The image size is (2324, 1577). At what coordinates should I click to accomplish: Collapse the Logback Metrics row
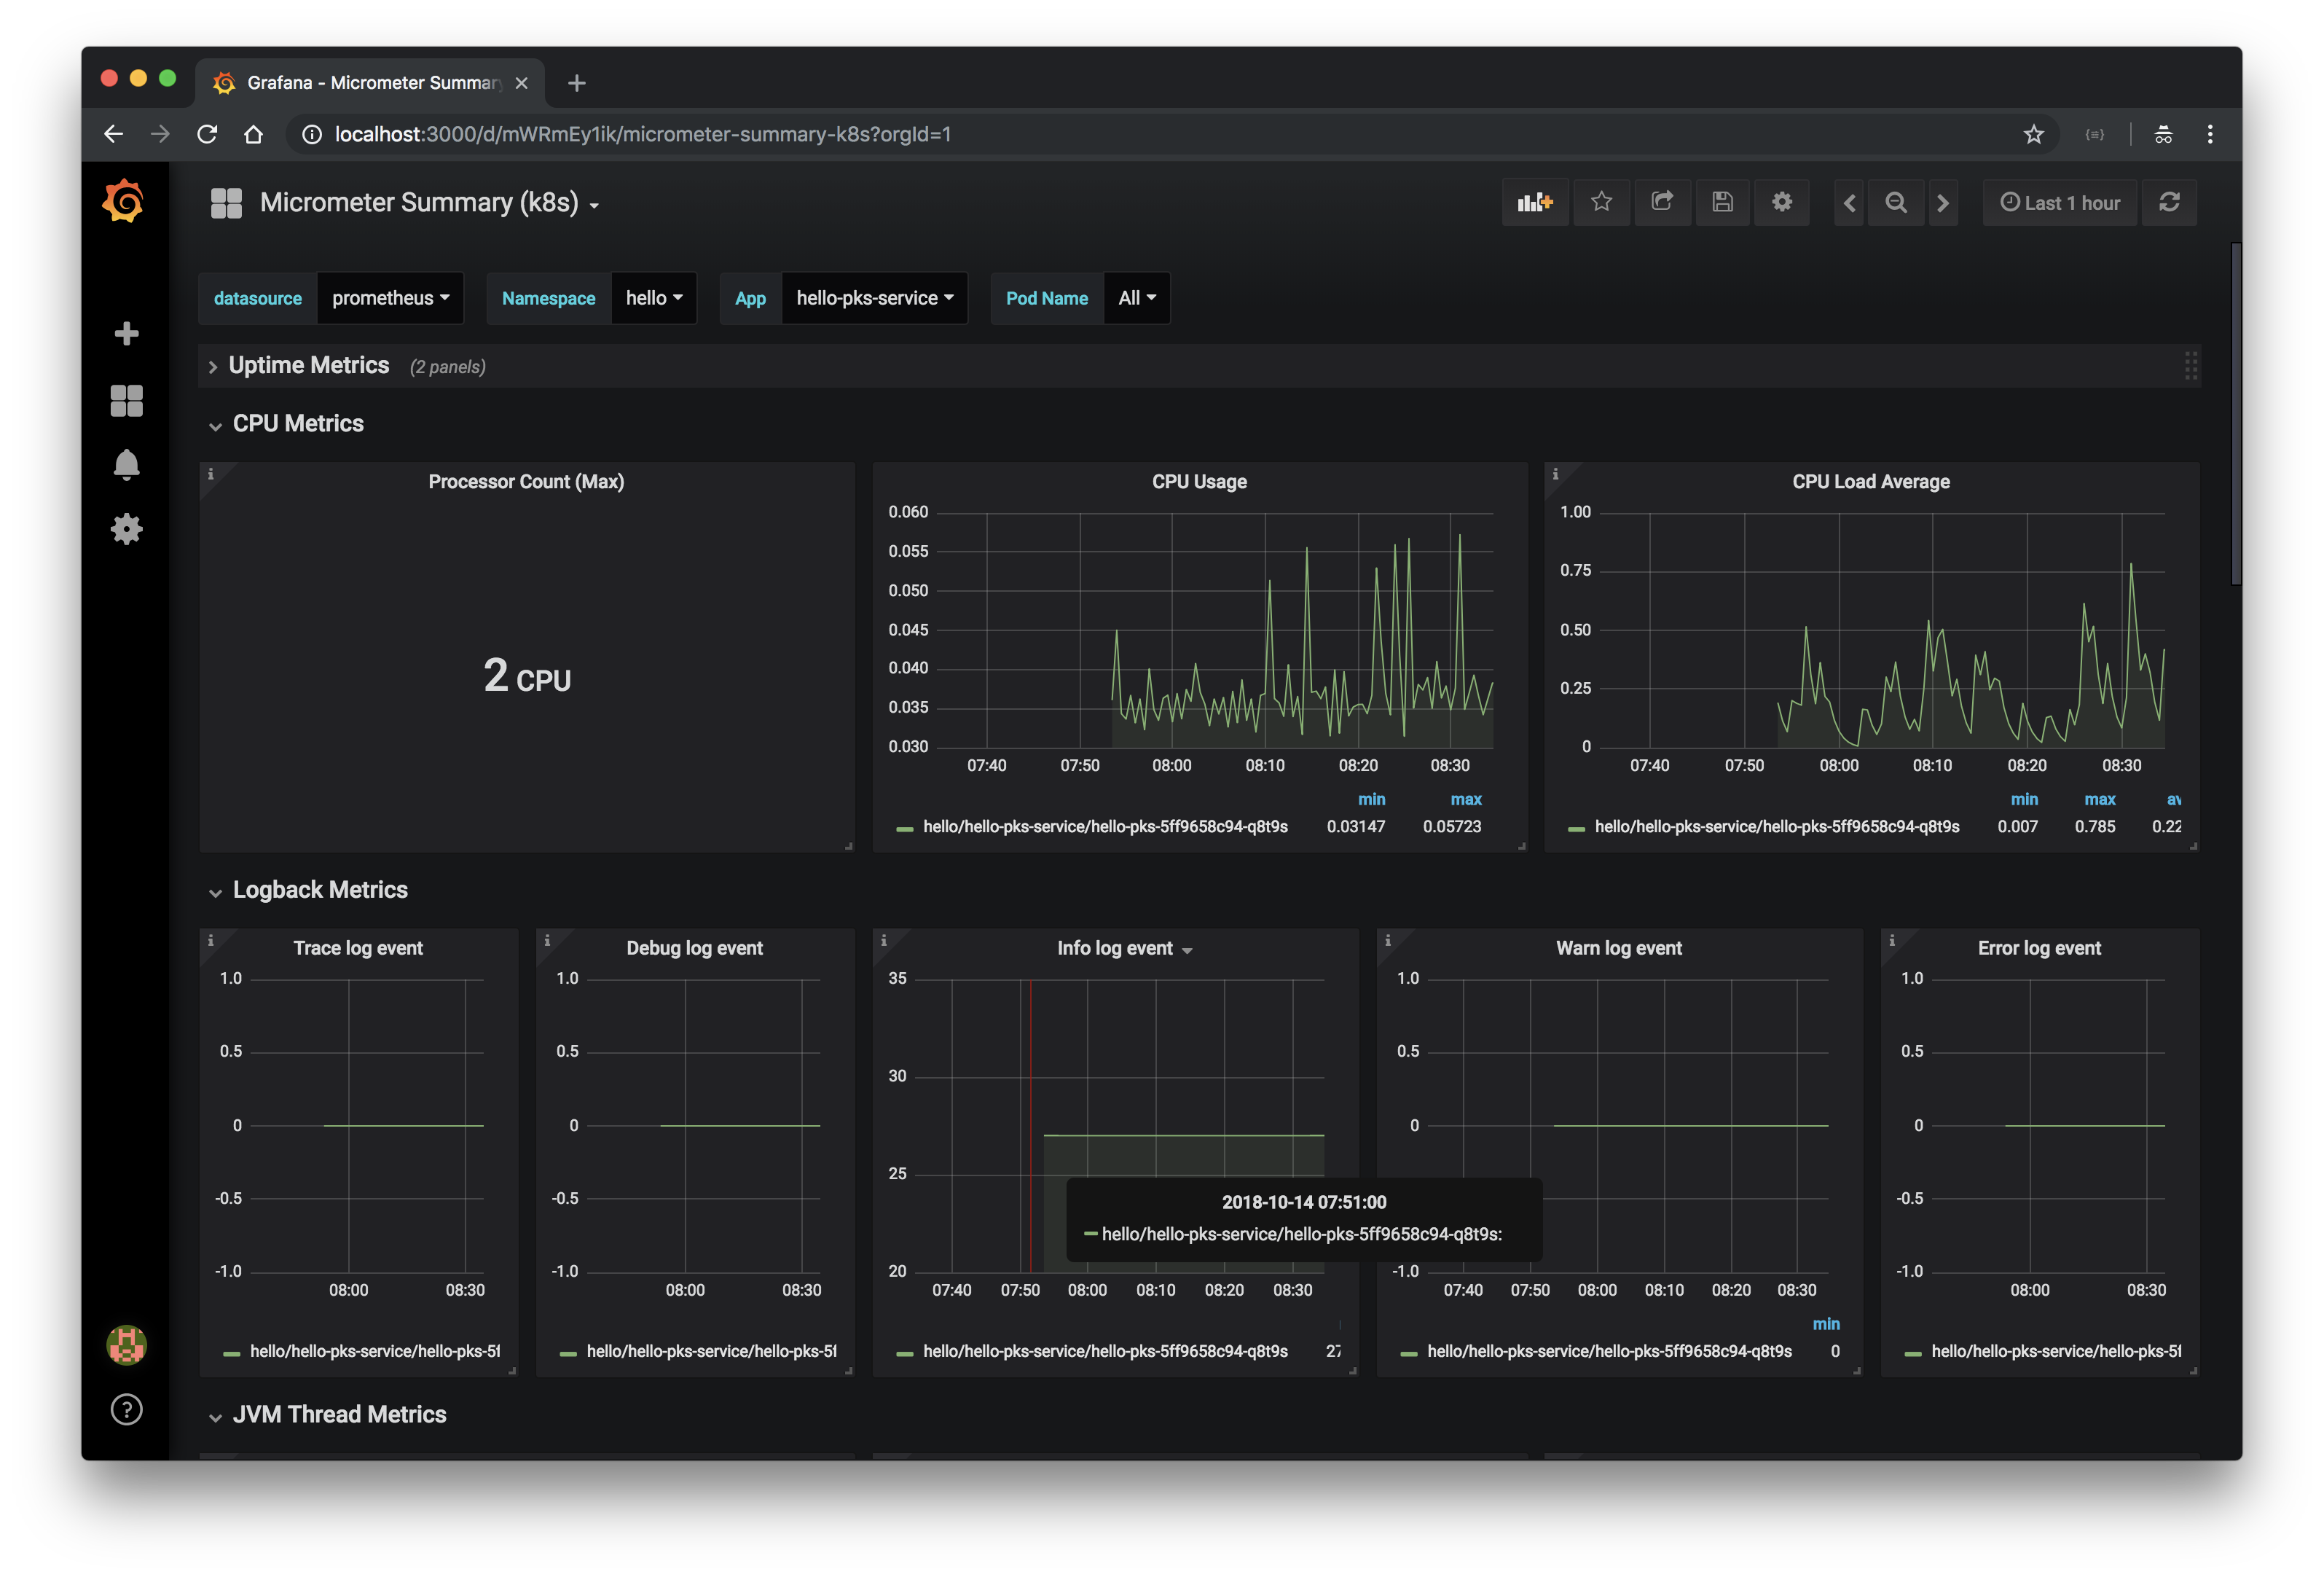coord(320,890)
